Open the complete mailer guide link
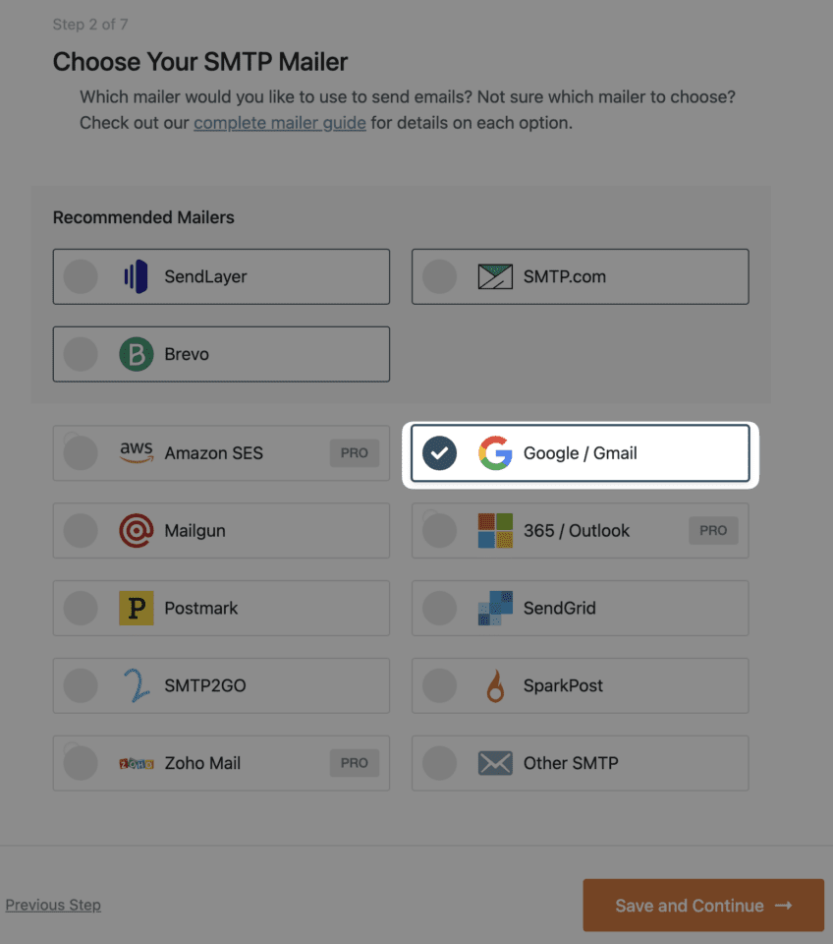Viewport: 833px width, 944px height. pyautogui.click(x=280, y=123)
